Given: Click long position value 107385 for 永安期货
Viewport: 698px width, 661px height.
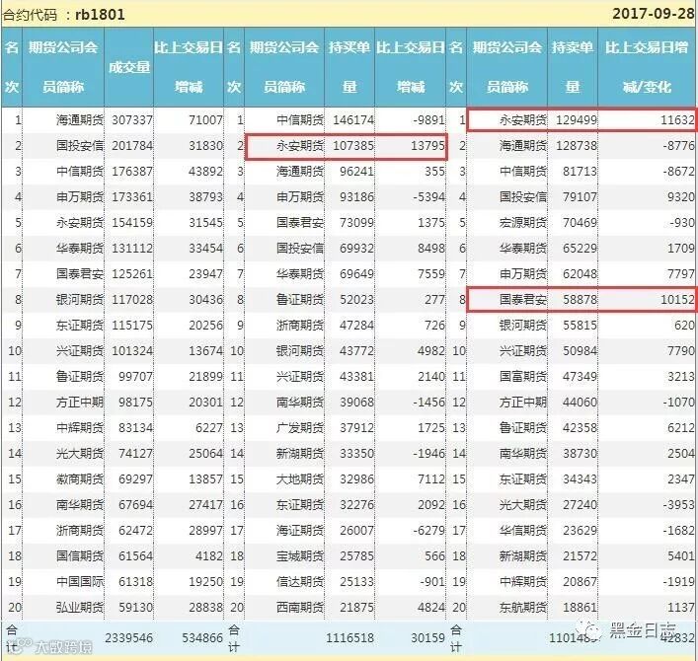Looking at the screenshot, I should tap(353, 145).
